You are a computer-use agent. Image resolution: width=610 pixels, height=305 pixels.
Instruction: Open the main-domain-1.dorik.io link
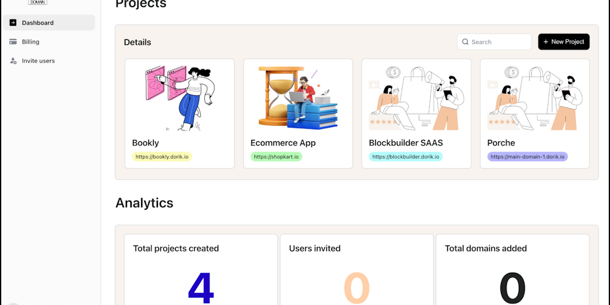point(527,157)
